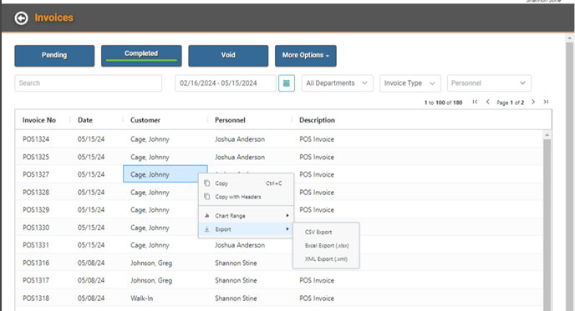Show Completed invoices
The height and width of the screenshot is (311, 575).
pos(141,56)
